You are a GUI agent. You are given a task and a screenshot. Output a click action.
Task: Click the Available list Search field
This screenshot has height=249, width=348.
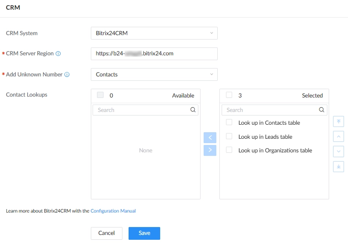pos(145,110)
